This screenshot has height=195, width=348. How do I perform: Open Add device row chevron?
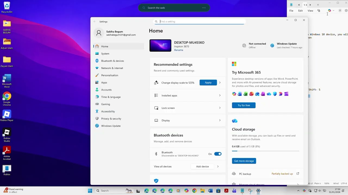click(x=218, y=167)
